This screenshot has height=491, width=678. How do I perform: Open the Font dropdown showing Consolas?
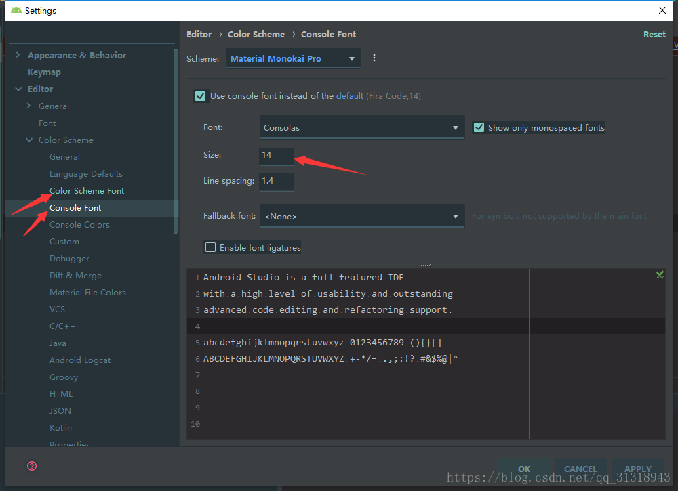coord(362,127)
